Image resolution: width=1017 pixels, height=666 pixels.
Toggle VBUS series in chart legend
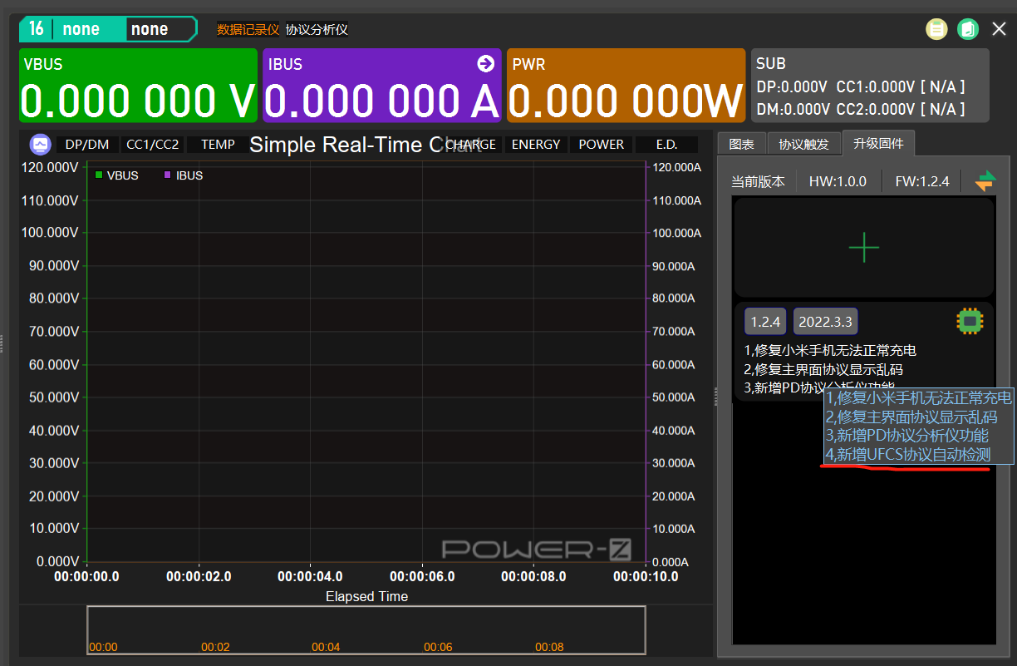pos(117,175)
